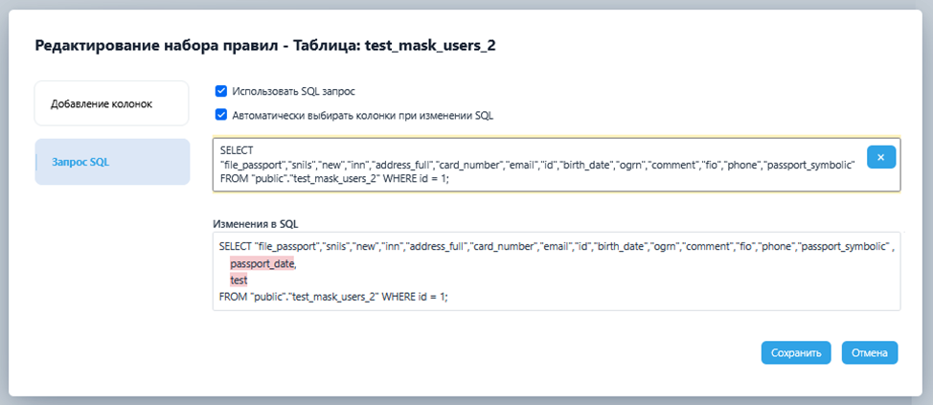Click 'Автоматически выбирать колонки при изменении SQL' label
The height and width of the screenshot is (405, 933).
click(x=362, y=115)
